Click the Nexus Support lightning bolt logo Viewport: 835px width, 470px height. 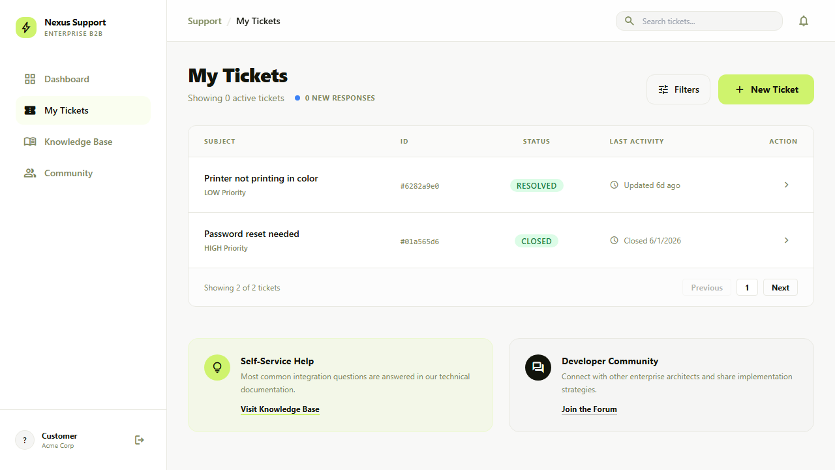tap(26, 27)
